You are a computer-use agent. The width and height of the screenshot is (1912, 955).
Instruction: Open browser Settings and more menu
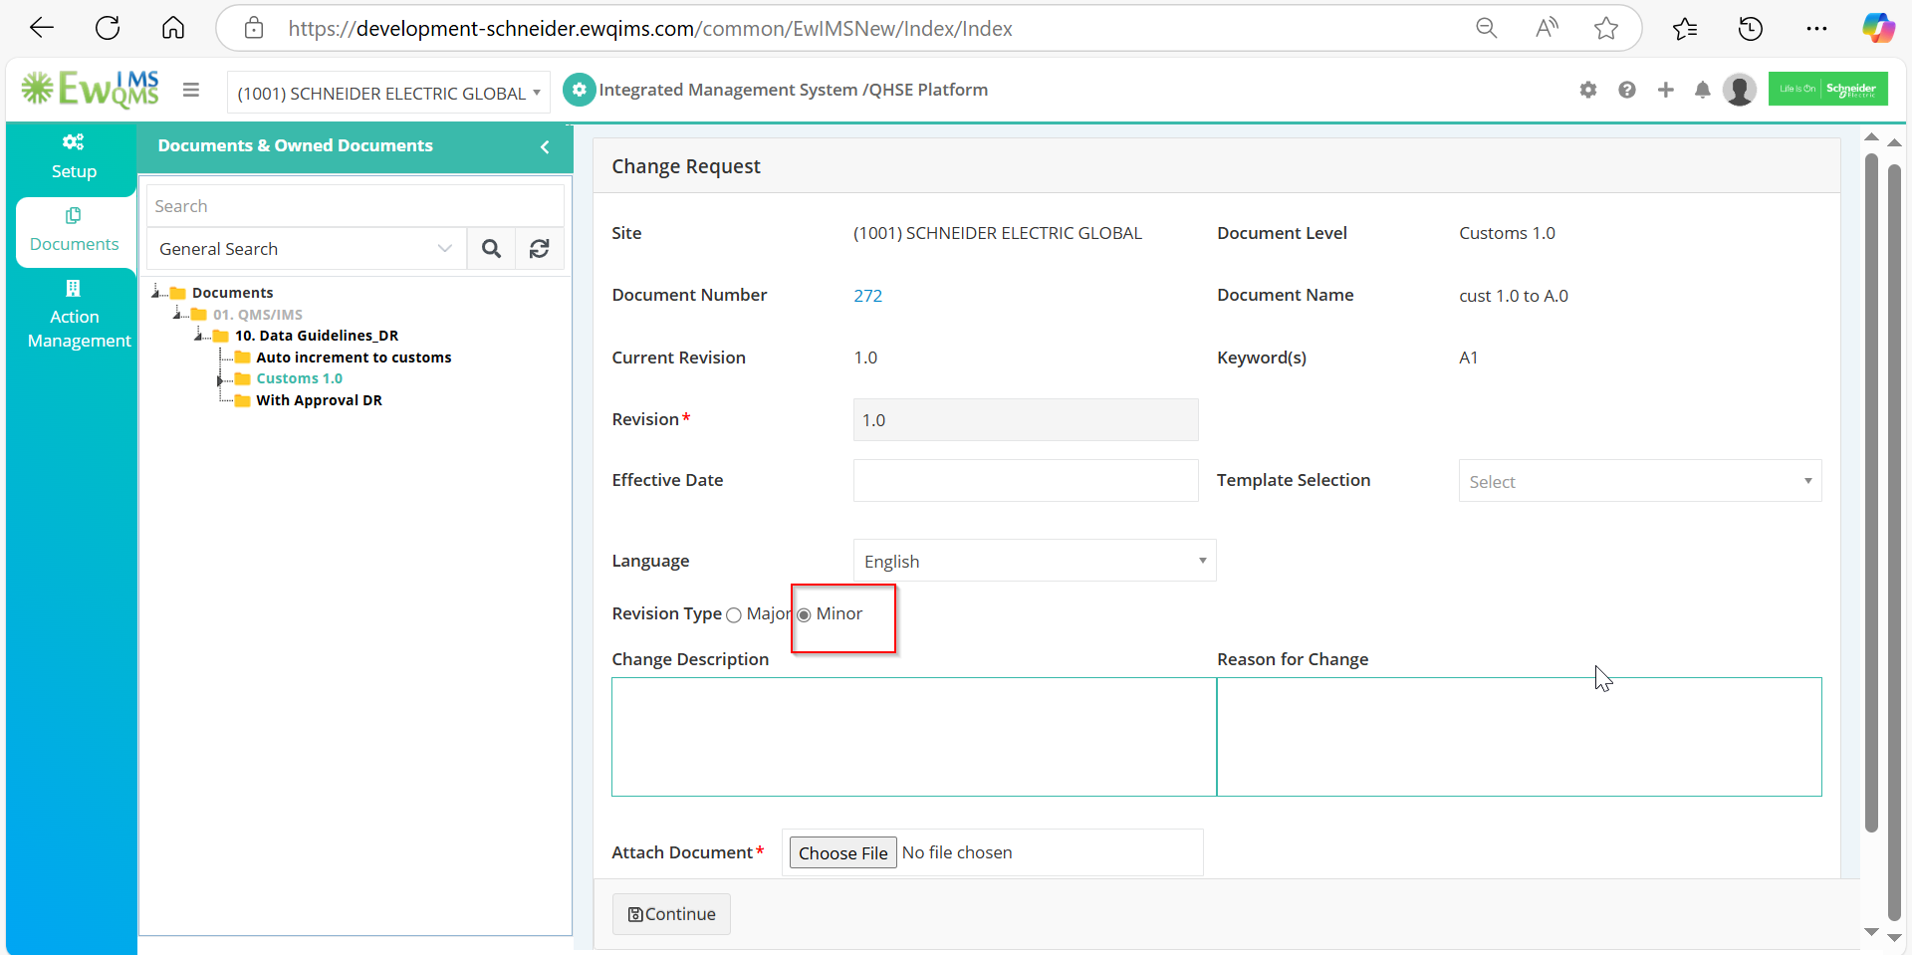pos(1816,28)
